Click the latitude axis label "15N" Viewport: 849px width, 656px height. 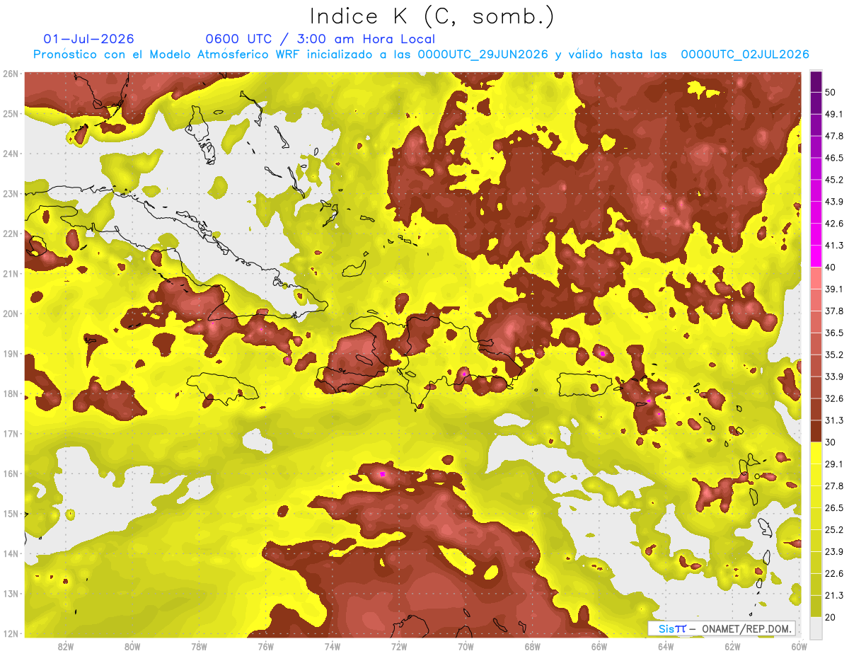[x=10, y=514]
